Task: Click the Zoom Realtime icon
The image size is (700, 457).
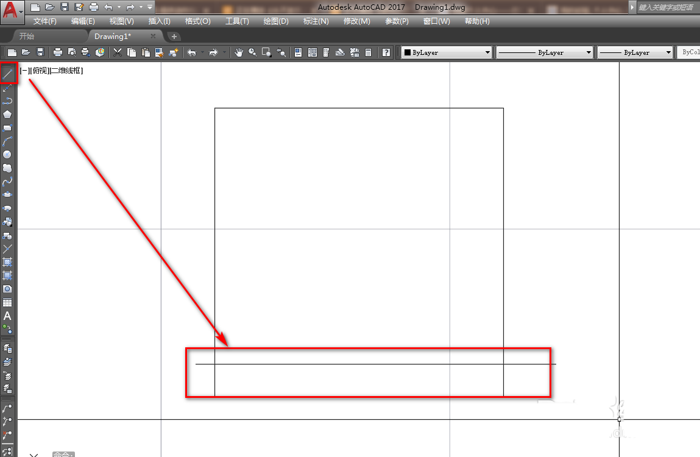Action: tap(253, 53)
